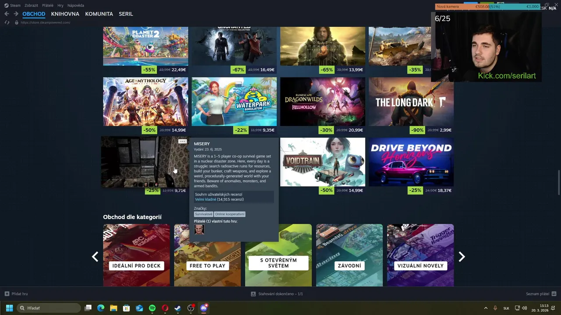The width and height of the screenshot is (561, 315).
Task: Select the Online kooperativní tag
Action: click(x=230, y=214)
